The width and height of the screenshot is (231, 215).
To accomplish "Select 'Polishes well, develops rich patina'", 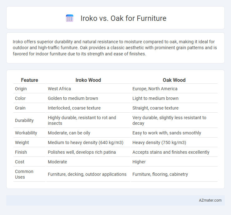I will [82, 152].
